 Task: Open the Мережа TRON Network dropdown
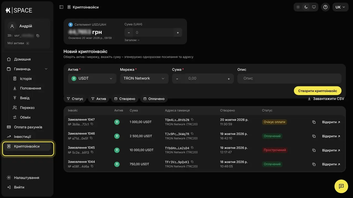point(144,78)
